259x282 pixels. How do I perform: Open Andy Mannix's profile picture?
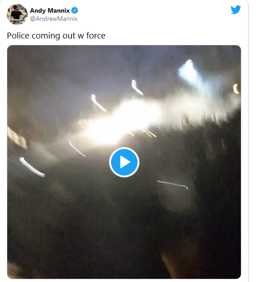(x=17, y=14)
